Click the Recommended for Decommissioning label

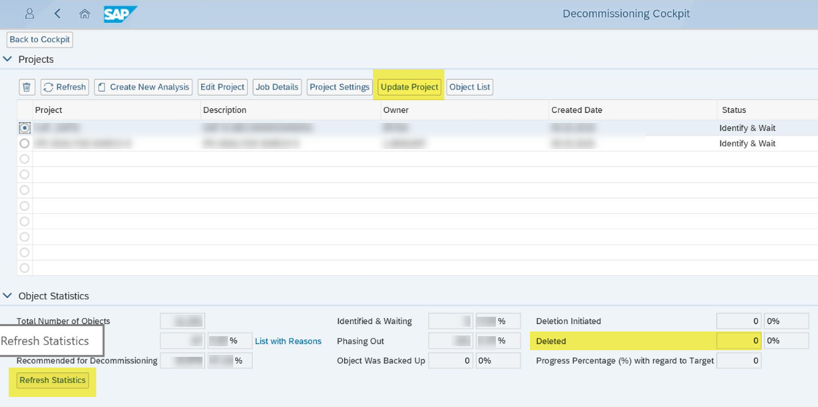coord(87,361)
